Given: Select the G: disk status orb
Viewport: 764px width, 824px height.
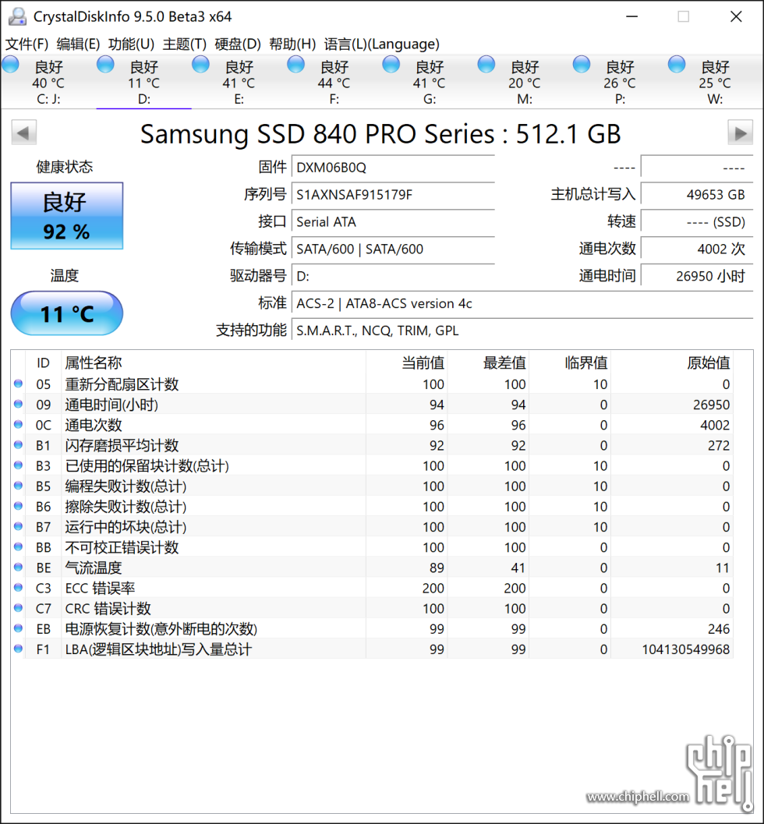Looking at the screenshot, I should (391, 65).
